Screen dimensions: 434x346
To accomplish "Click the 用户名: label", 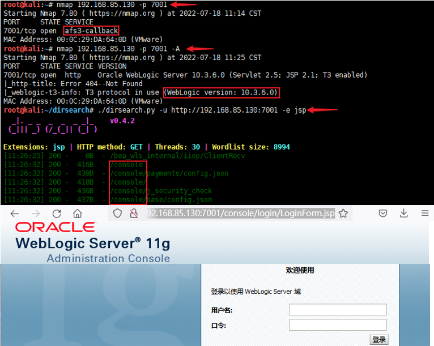I will (222, 310).
